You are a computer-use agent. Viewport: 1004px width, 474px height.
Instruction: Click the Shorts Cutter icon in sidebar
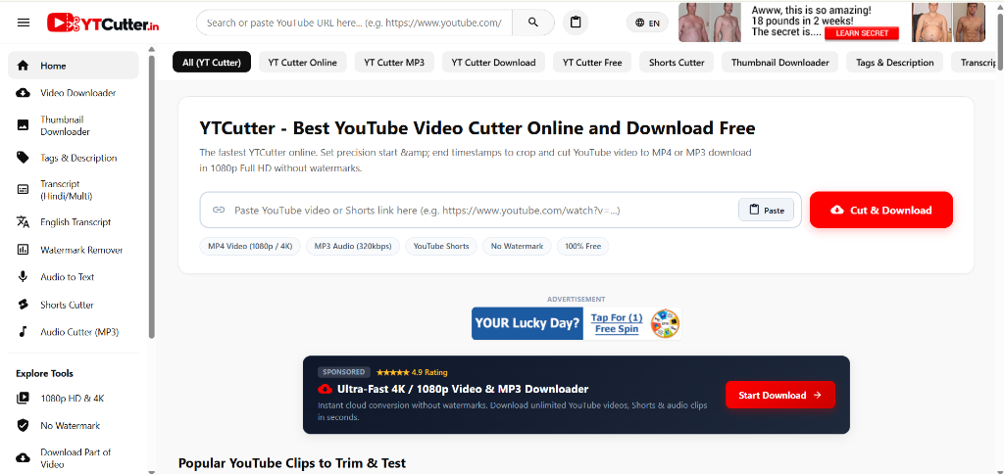pos(24,305)
